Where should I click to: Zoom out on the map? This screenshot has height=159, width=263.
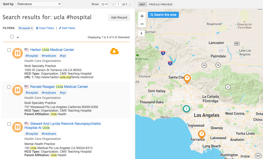point(142,24)
